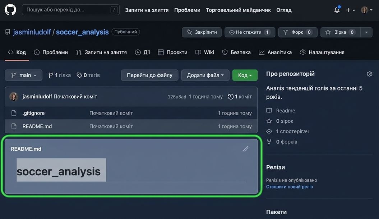Click the README.md row file icon

[14, 126]
